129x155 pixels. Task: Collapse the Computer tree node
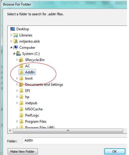pyautogui.click(x=11, y=48)
